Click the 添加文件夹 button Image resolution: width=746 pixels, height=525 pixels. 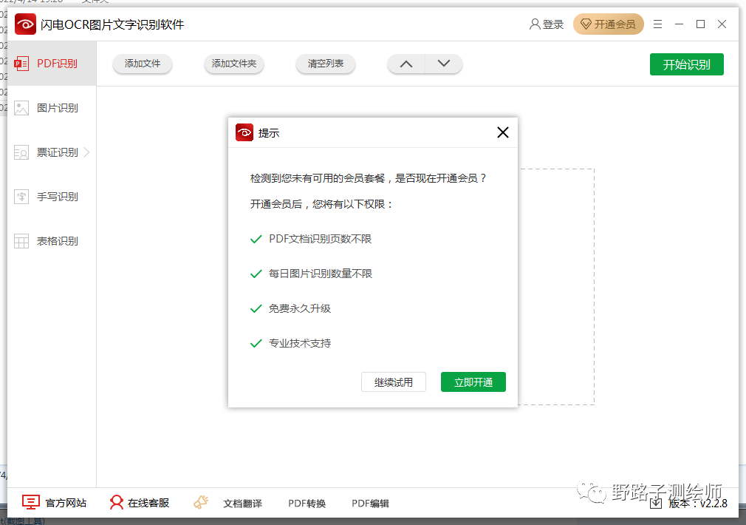pyautogui.click(x=234, y=64)
